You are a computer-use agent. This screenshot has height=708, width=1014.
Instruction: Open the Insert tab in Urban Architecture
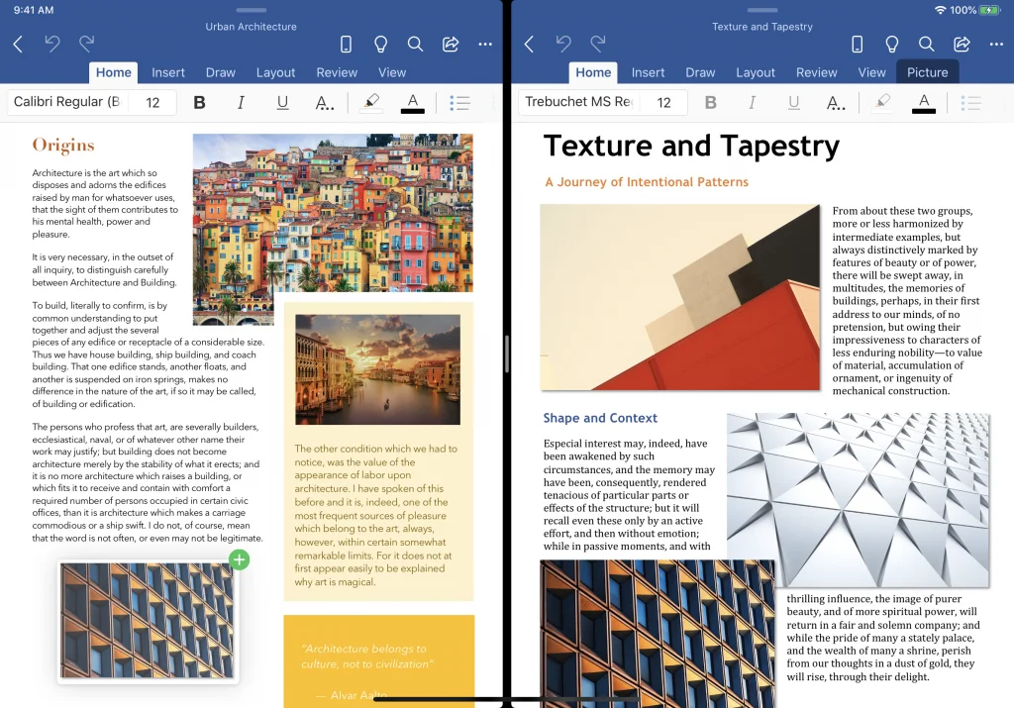(x=168, y=71)
